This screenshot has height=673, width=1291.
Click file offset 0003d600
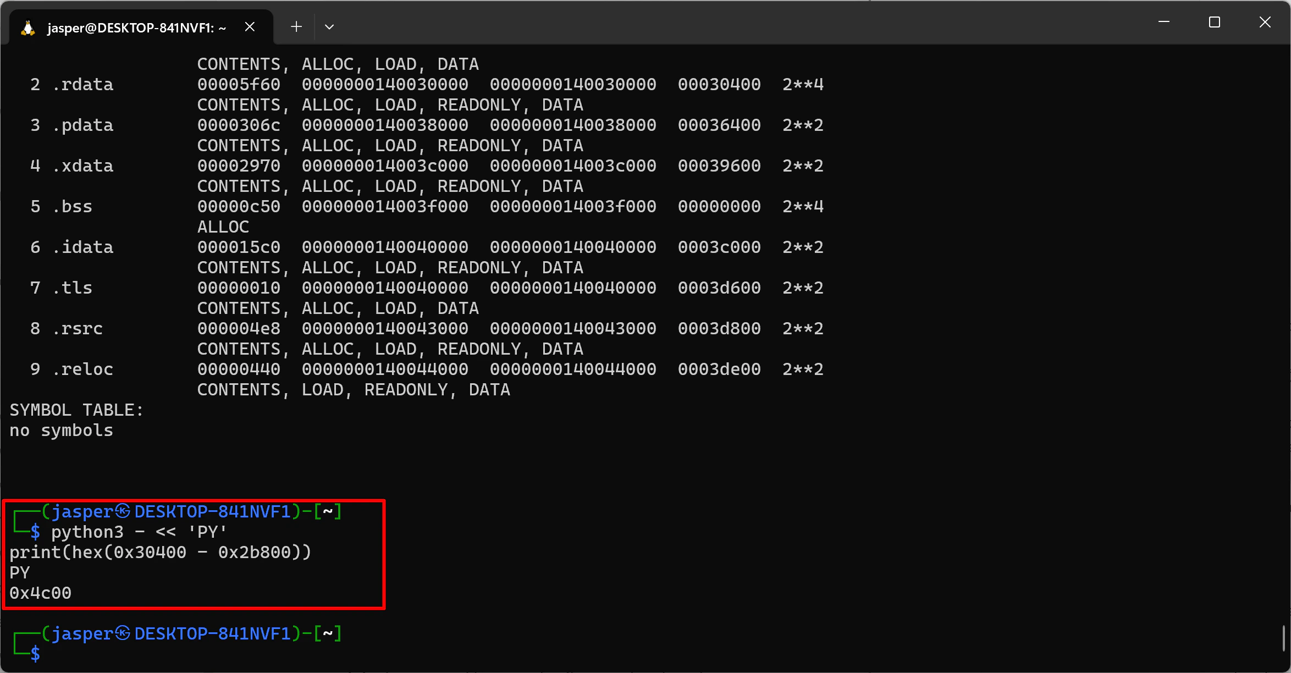(x=720, y=288)
